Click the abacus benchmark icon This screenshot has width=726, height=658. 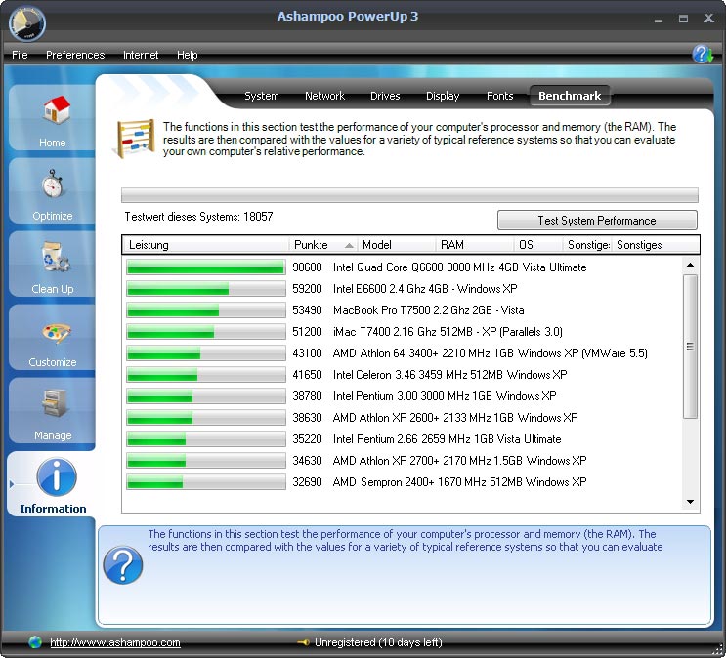pos(135,139)
